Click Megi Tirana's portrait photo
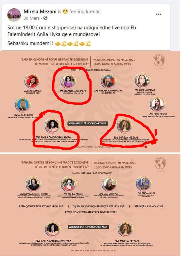This screenshot has height=256, width=181. pos(157,104)
